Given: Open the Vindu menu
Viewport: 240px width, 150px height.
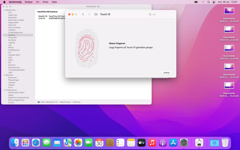Looking at the screenshot, I should (45, 2).
